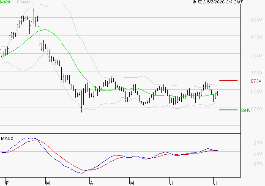The width and height of the screenshot is (265, 186).
Task: Click the F month marker on timeline
Action: tap(7, 183)
